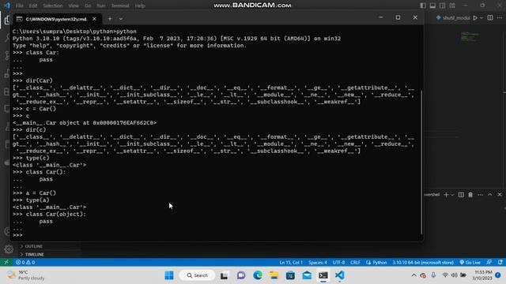Kill the VS Code terminal with trash icon
This screenshot has height=284, width=506.
pyautogui.click(x=470, y=195)
